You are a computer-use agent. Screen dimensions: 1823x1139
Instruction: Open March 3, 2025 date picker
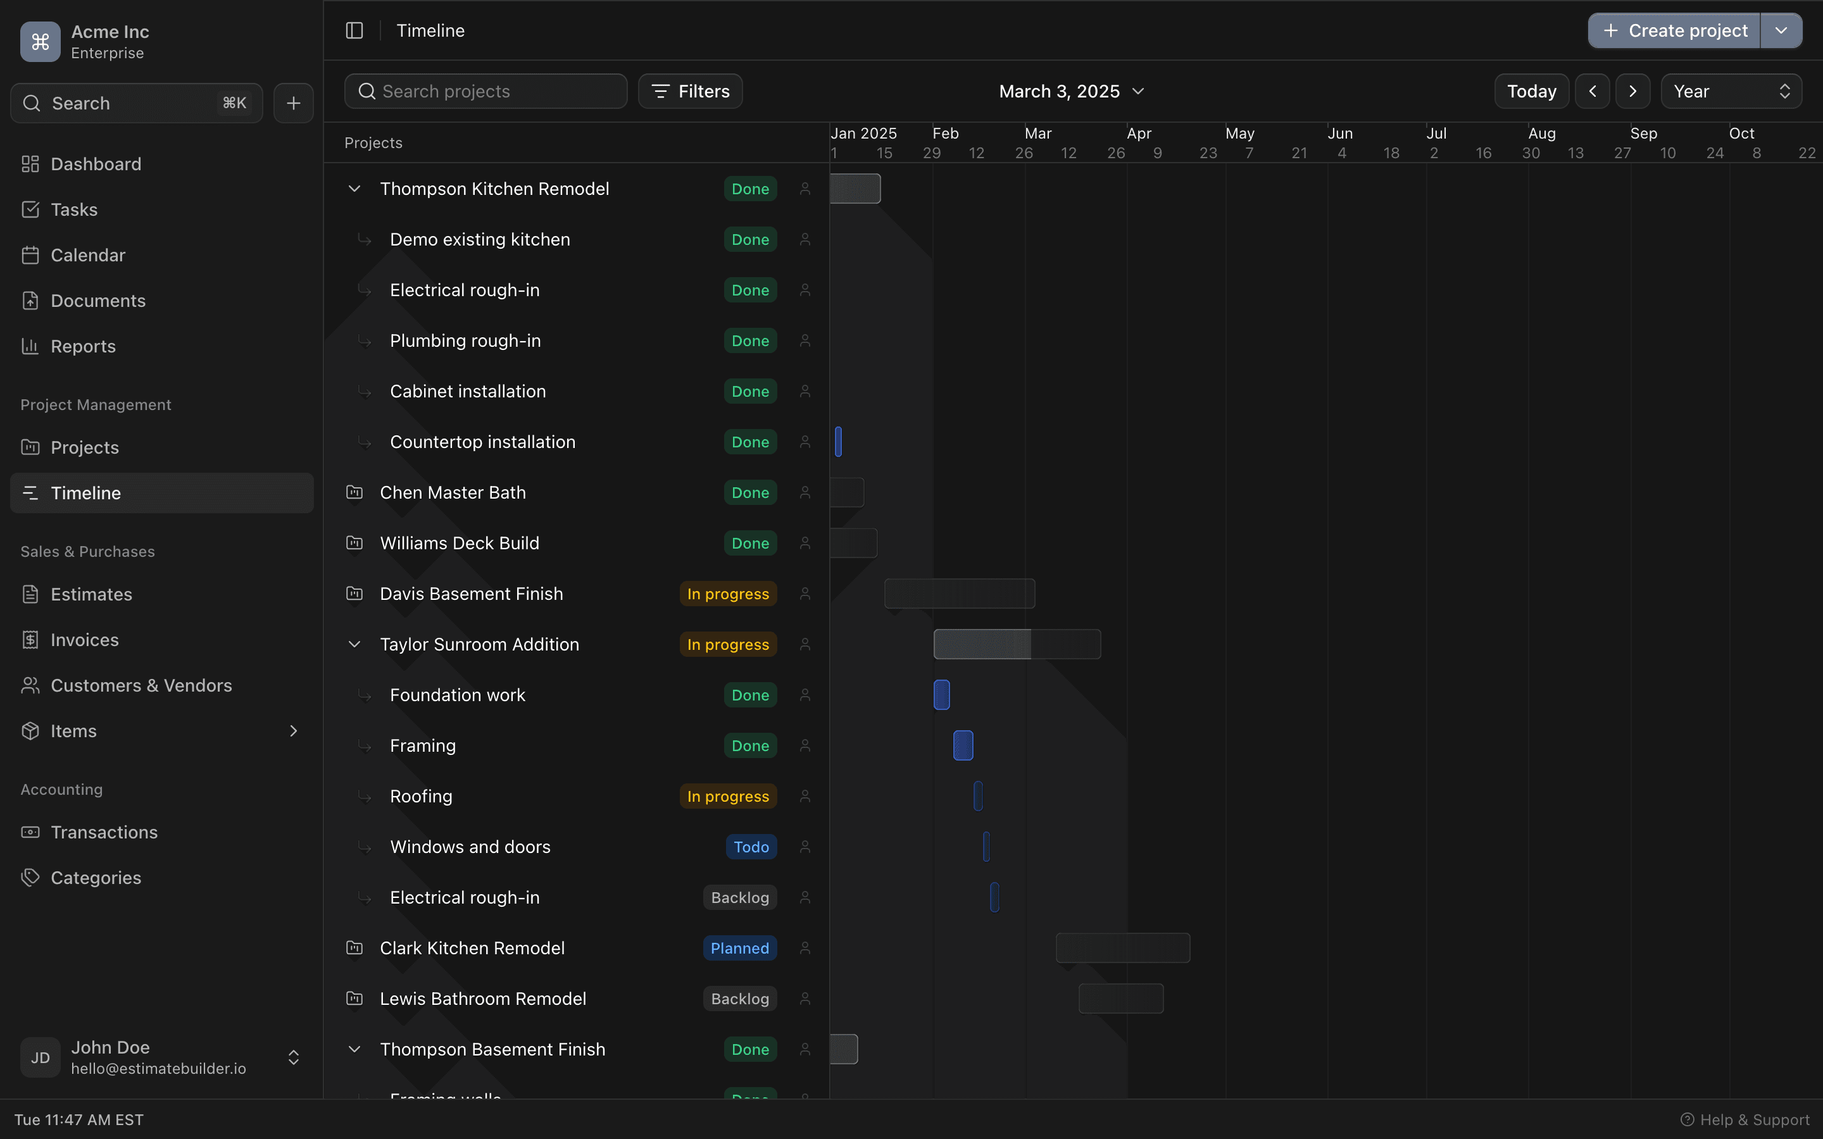pos(1070,91)
